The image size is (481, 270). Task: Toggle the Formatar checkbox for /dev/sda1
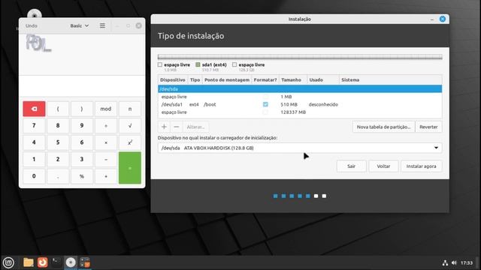coord(265,104)
